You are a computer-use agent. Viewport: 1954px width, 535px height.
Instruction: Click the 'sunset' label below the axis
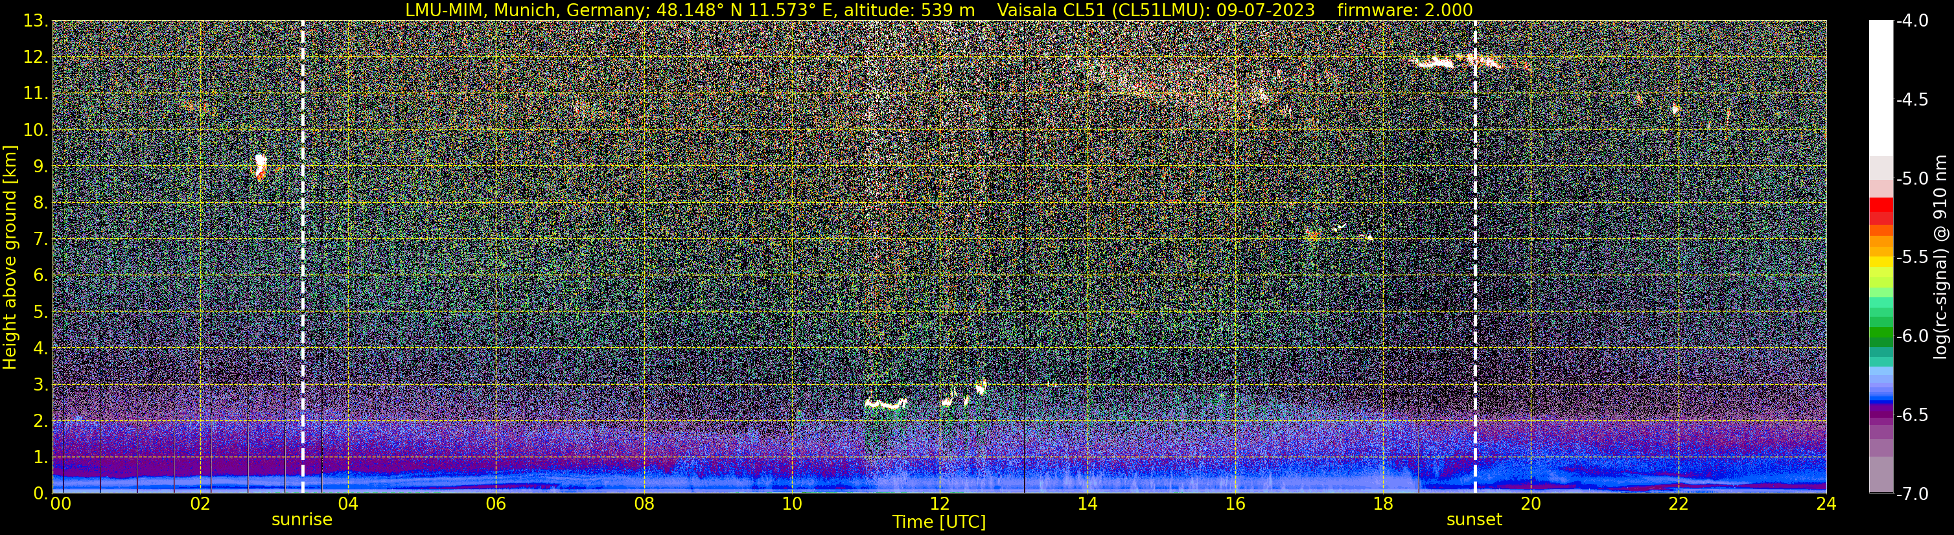pos(1474,520)
